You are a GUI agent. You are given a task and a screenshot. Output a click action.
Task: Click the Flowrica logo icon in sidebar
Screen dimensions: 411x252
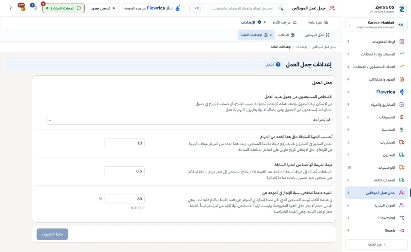pyautogui.click(x=402, y=92)
